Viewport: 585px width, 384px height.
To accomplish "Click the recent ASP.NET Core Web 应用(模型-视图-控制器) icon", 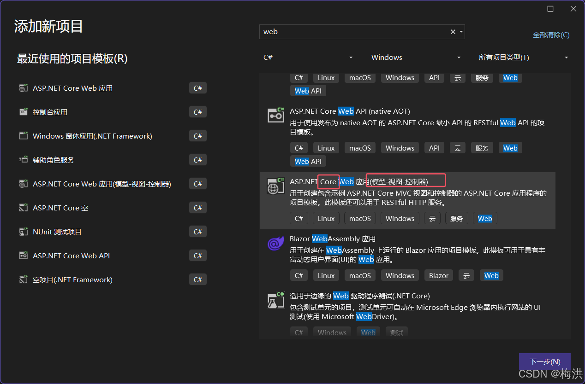I will (x=23, y=184).
